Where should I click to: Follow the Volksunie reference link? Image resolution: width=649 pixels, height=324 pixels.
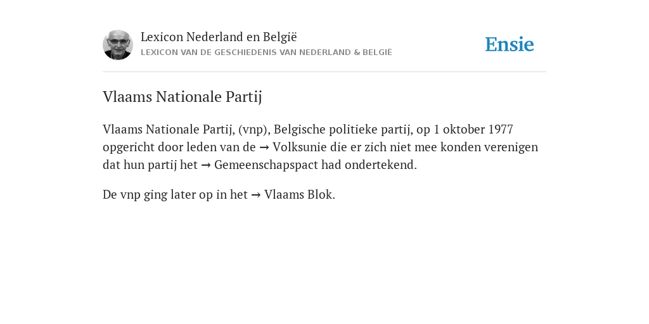coord(300,147)
